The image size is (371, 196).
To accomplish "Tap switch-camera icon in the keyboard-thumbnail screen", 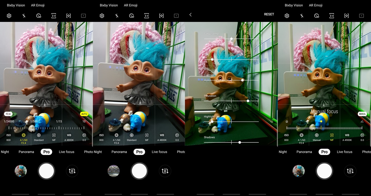I will click(x=165, y=171).
